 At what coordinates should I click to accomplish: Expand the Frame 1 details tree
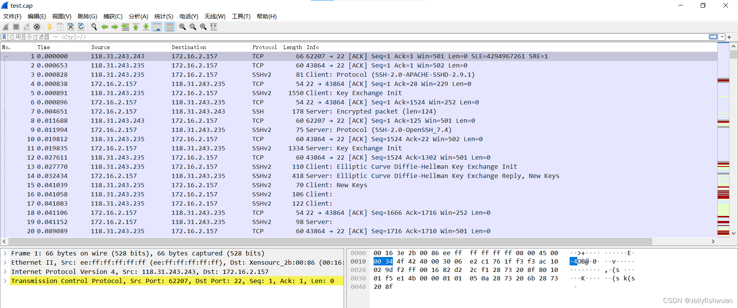(5, 254)
